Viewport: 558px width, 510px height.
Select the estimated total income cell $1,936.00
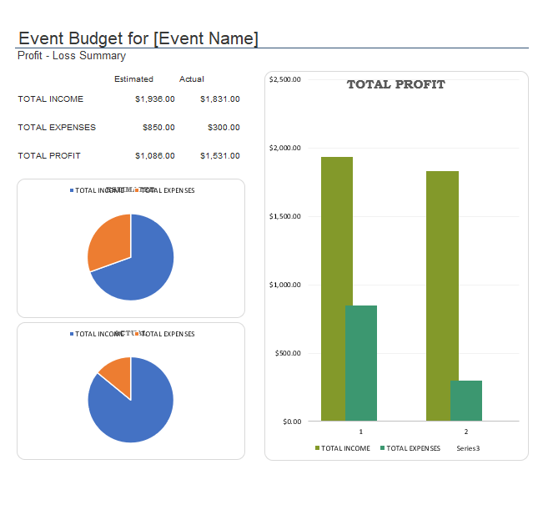pos(154,99)
